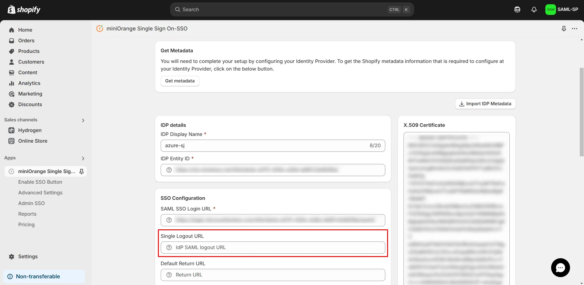This screenshot has height=285, width=584.
Task: Click the page vertical scrollbar
Action: [x=582, y=112]
